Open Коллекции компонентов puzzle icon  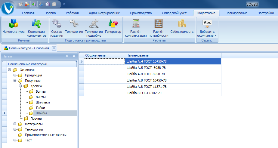click(x=36, y=23)
